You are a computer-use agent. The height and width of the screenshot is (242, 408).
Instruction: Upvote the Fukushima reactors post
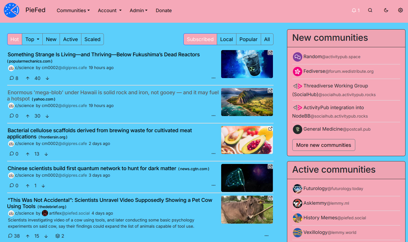pyautogui.click(x=28, y=78)
